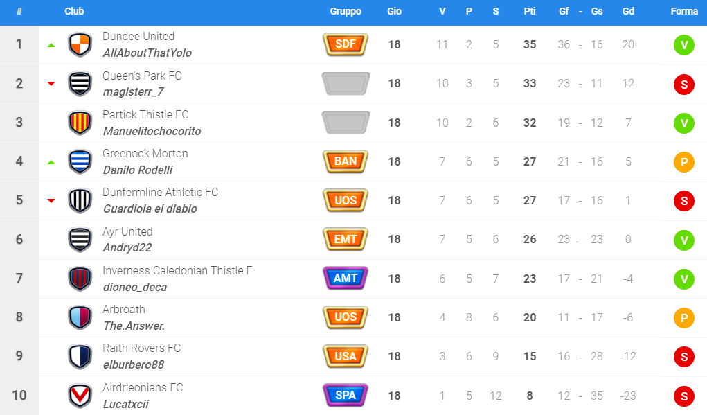Click Arbroath's orange P form indicator

pyautogui.click(x=684, y=317)
